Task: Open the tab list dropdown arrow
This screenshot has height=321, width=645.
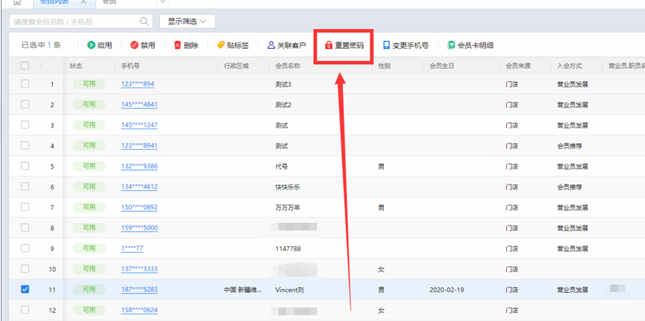Action: pos(163,2)
